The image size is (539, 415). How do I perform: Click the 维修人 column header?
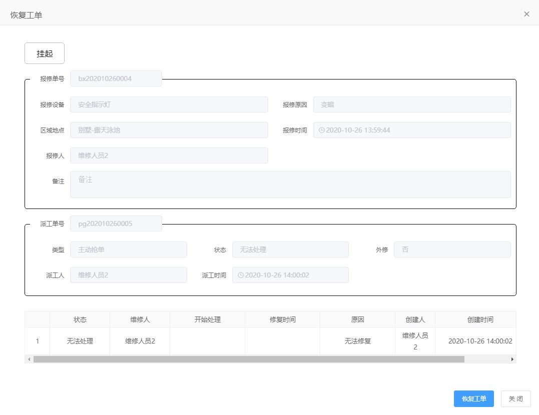pos(140,319)
